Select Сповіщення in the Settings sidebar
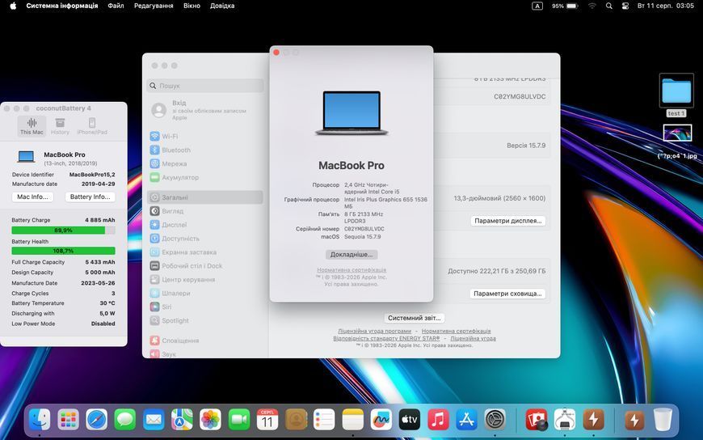The width and height of the screenshot is (703, 440). tap(205, 341)
